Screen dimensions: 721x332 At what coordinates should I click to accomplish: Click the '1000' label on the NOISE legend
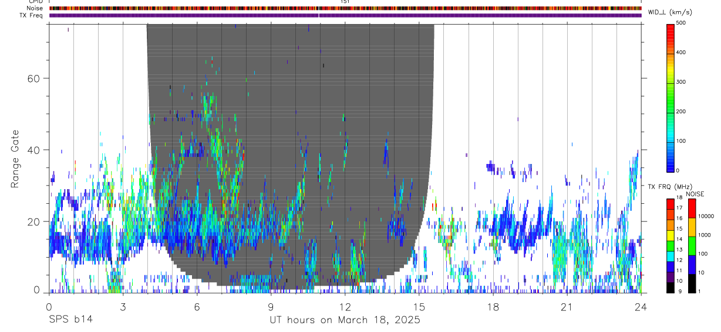click(x=704, y=235)
